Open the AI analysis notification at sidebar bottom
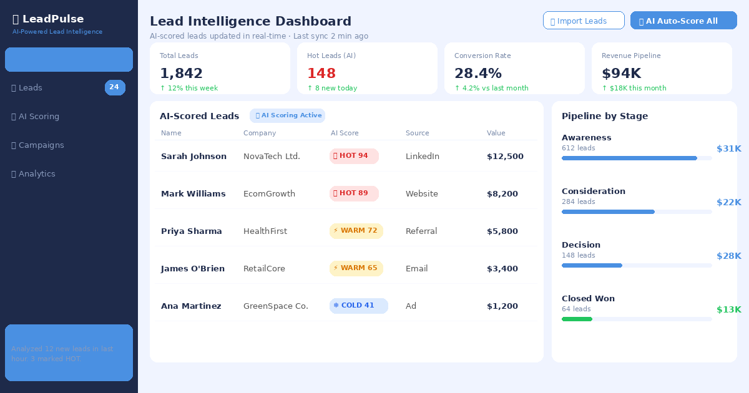 [x=69, y=352]
